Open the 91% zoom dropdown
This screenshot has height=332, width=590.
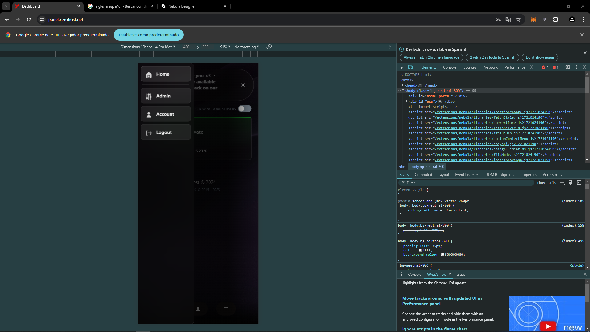click(x=225, y=47)
